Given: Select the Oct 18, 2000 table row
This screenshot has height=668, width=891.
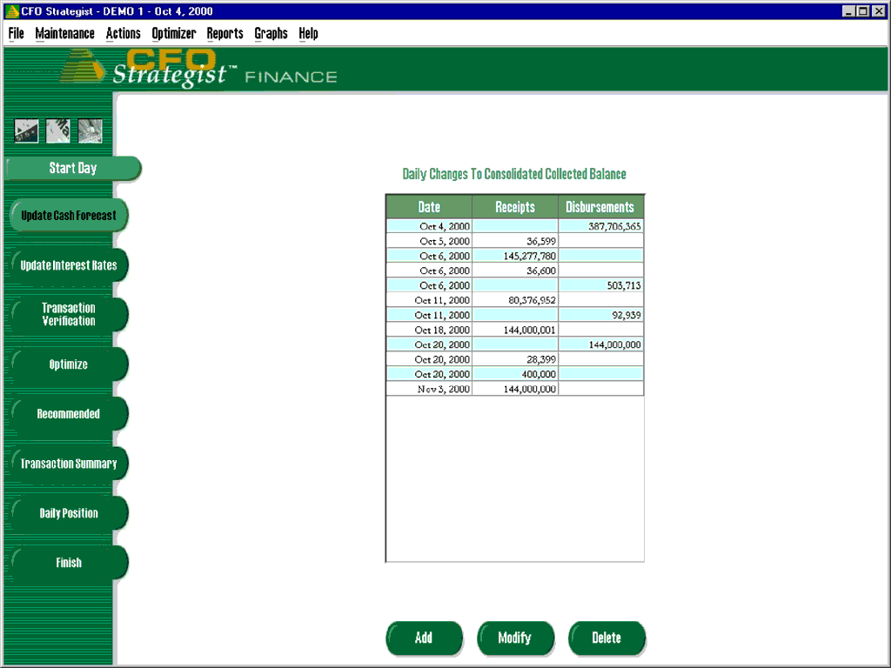Looking at the screenshot, I should [514, 330].
